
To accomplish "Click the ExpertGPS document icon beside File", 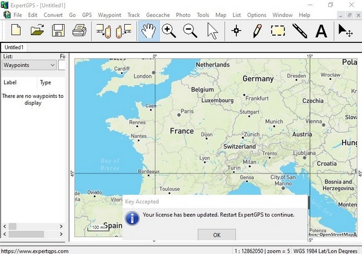I will [7, 15].
